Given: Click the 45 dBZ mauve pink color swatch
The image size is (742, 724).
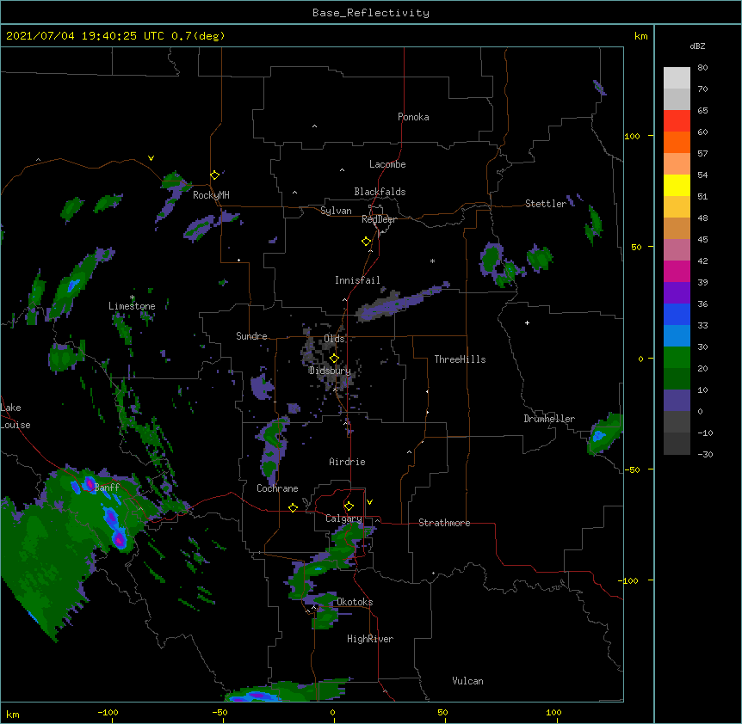Looking at the screenshot, I should tap(677, 249).
